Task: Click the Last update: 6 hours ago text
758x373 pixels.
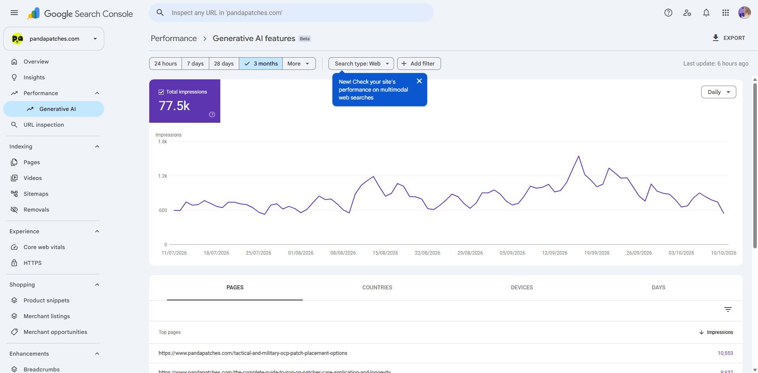Action: pyautogui.click(x=716, y=64)
